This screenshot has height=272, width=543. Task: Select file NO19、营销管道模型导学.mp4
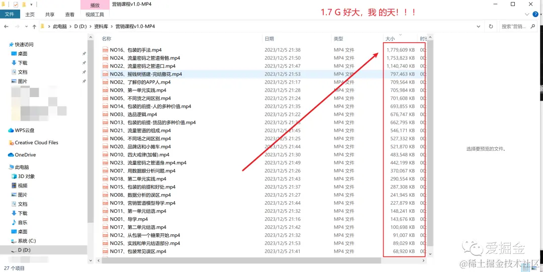pyautogui.click(x=142, y=203)
